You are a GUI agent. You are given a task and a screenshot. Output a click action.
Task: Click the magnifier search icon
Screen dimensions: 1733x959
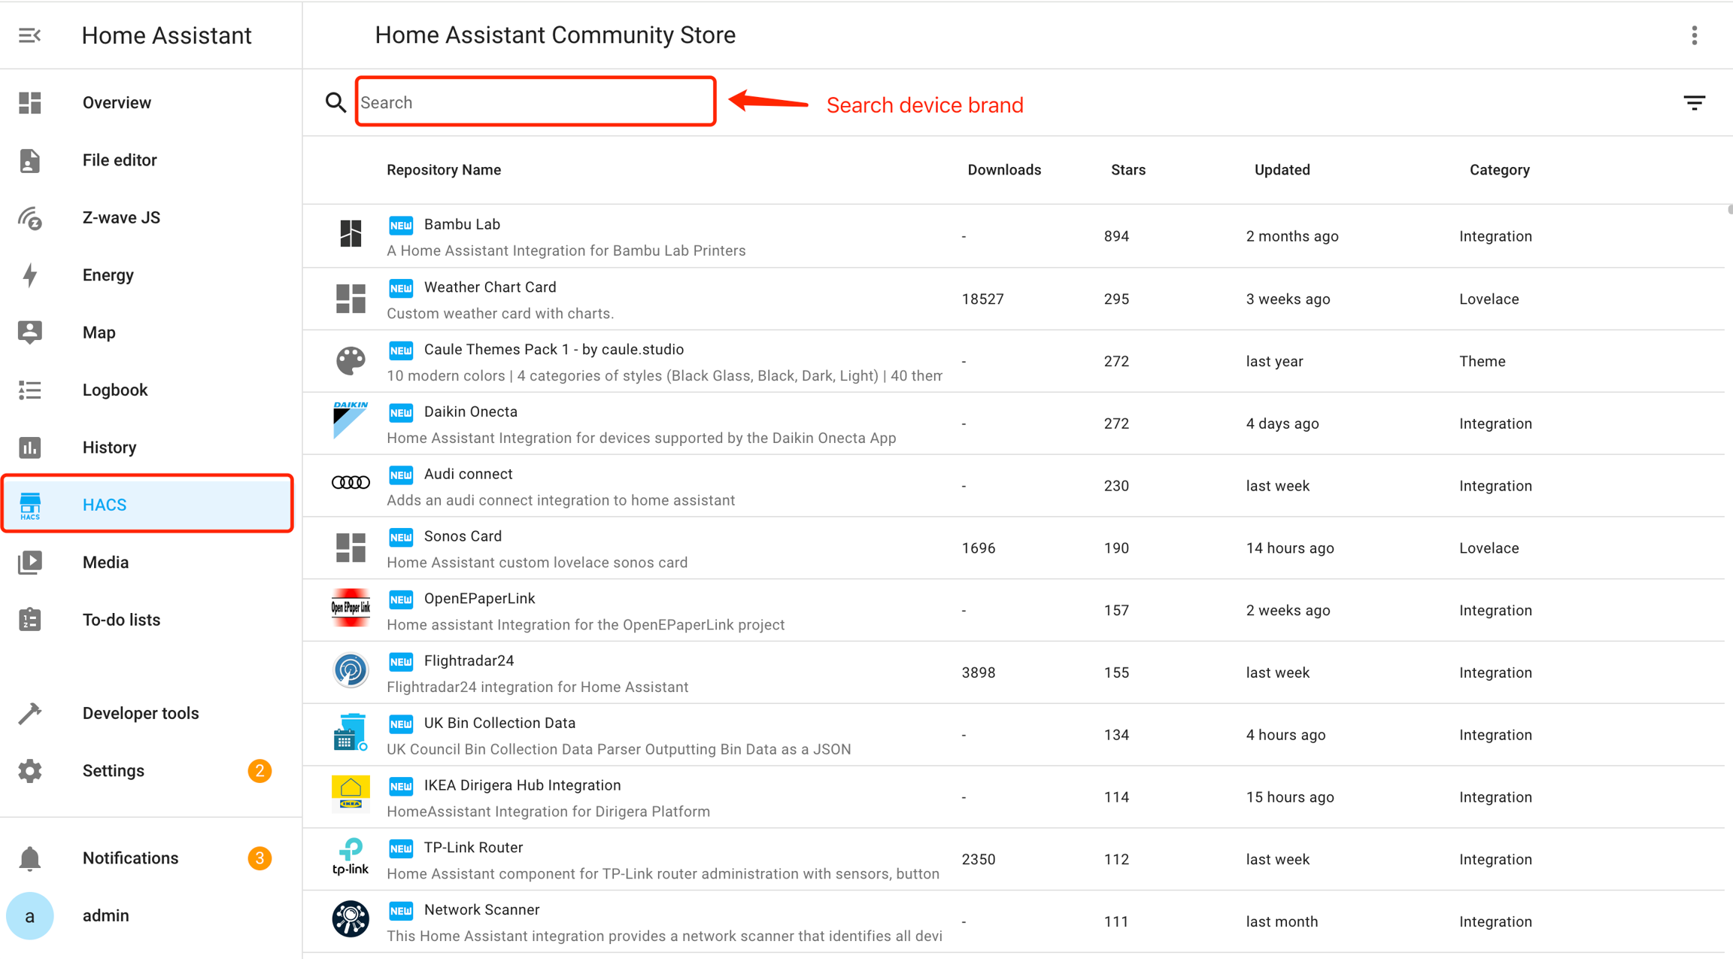click(x=335, y=102)
